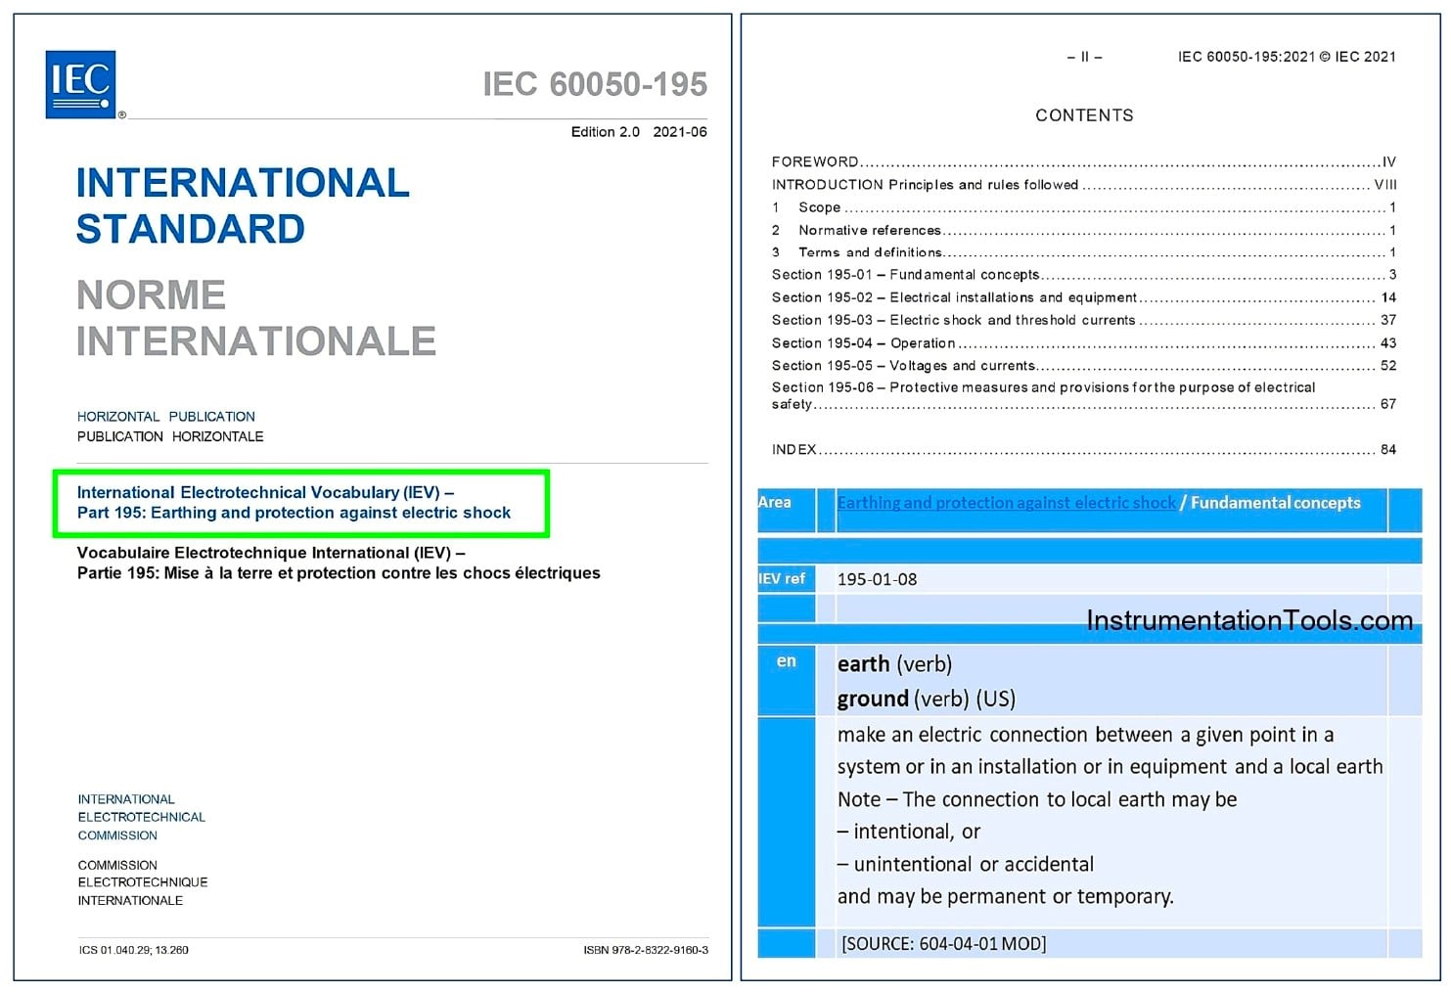Select the FOREWORD contents entry
This screenshot has height=992, width=1451.
(1083, 162)
